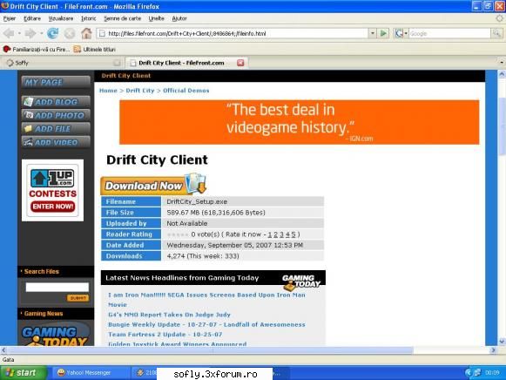Rate the file 3 stars
The width and height of the screenshot is (506, 380).
[x=281, y=234]
